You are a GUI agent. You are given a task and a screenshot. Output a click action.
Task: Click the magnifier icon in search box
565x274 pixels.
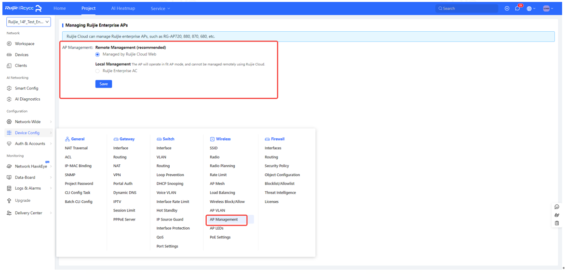(x=440, y=8)
